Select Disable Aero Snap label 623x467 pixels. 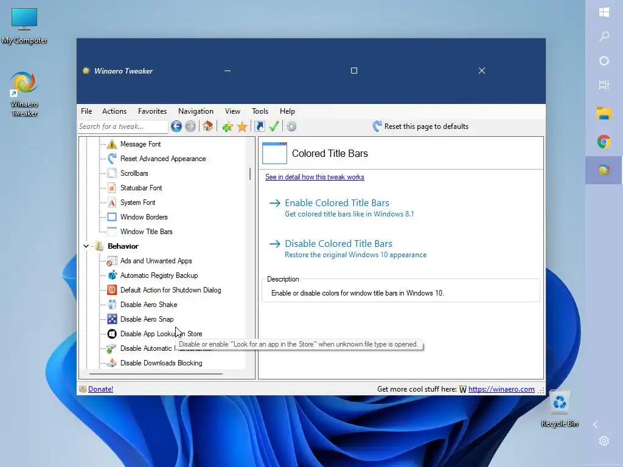pyautogui.click(x=147, y=319)
